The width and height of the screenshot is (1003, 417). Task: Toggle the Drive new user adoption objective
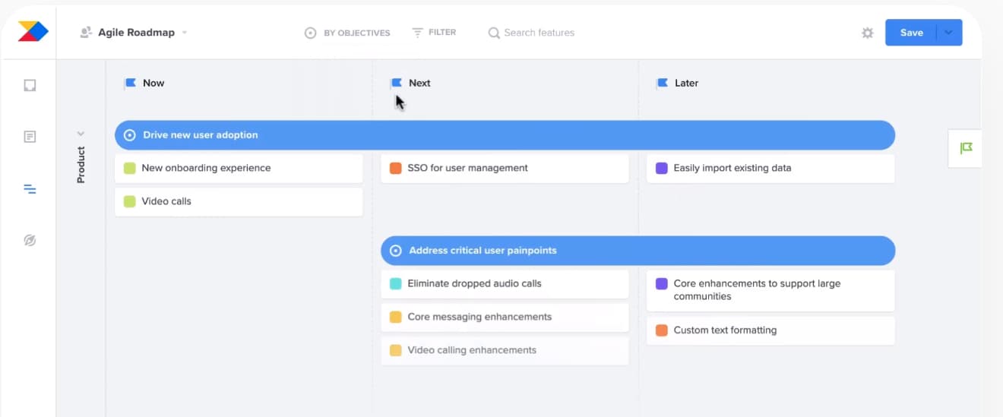pos(129,135)
